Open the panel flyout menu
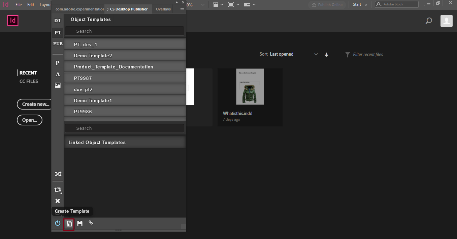Image resolution: width=457 pixels, height=239 pixels. coord(182,9)
